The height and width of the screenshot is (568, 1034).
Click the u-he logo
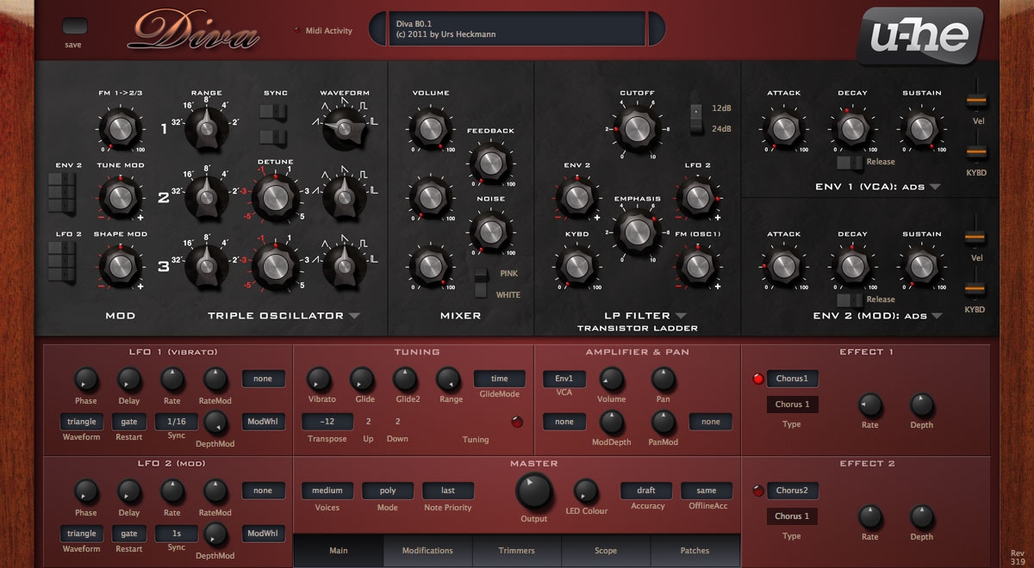pyautogui.click(x=919, y=36)
